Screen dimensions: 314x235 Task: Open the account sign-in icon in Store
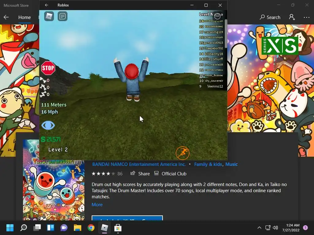[292, 17]
